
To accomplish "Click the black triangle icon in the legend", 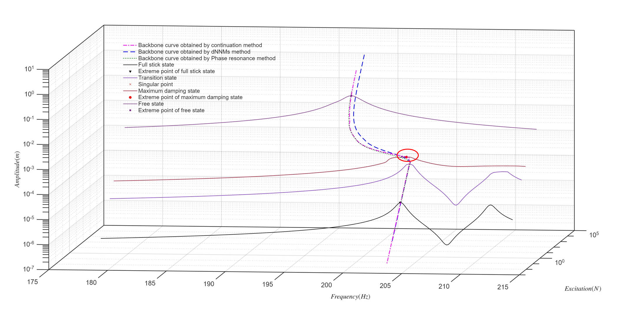I will pos(130,71).
